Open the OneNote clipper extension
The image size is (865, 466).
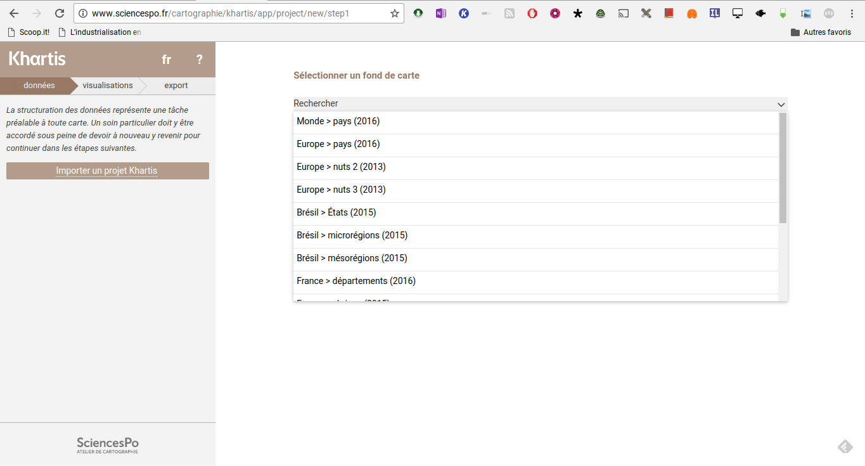pos(441,13)
